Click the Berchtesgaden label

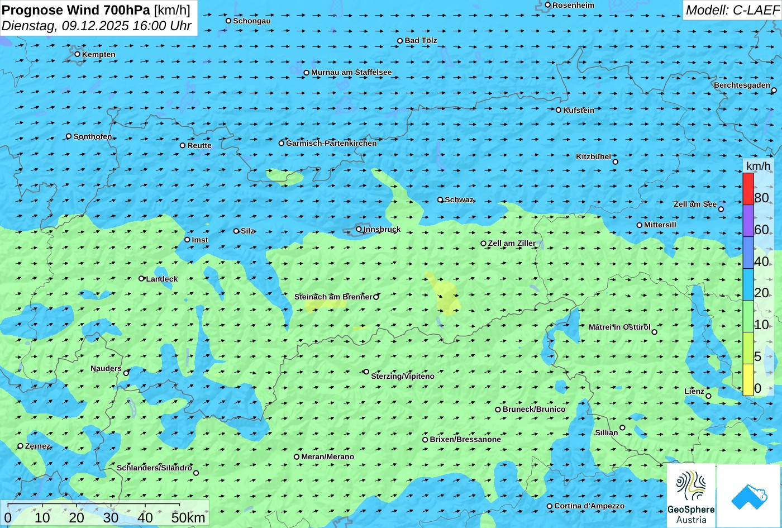[x=742, y=85]
